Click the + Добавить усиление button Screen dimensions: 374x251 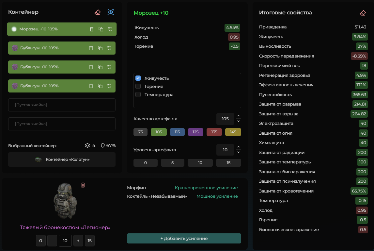click(x=184, y=238)
